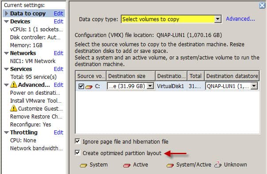Image resolution: width=267 pixels, height=174 pixels.
Task: Toggle Ignore page file and hibernation file
Action: point(77,141)
